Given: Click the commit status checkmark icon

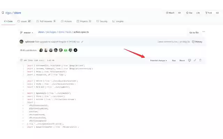Looking at the screenshot, I should coord(82,42).
